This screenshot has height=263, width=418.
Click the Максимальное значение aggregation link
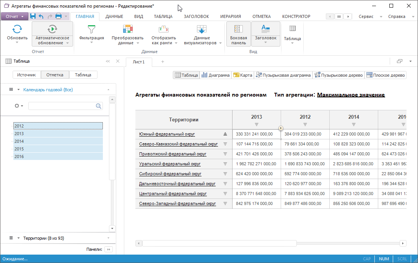click(x=351, y=95)
